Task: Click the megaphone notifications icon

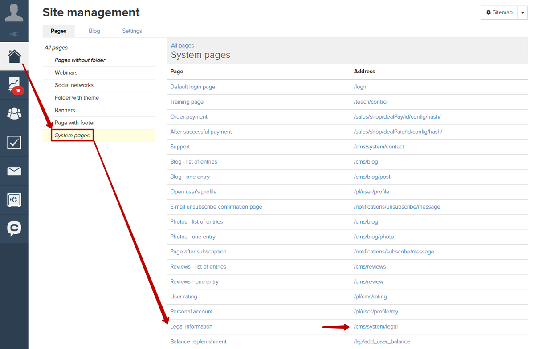Action: [14, 34]
